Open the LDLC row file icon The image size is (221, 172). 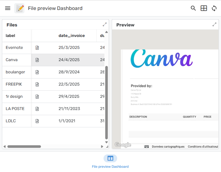(37, 121)
